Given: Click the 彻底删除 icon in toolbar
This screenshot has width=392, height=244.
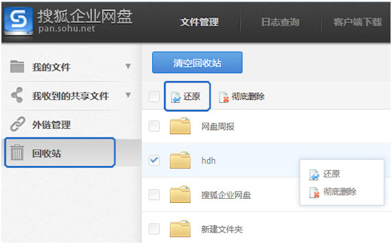Looking at the screenshot, I should tap(223, 97).
